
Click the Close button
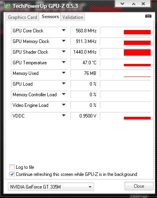pos(139,186)
